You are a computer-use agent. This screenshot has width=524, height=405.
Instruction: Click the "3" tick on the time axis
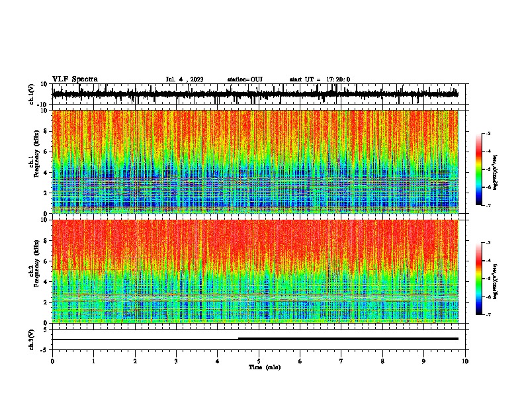coord(176,361)
